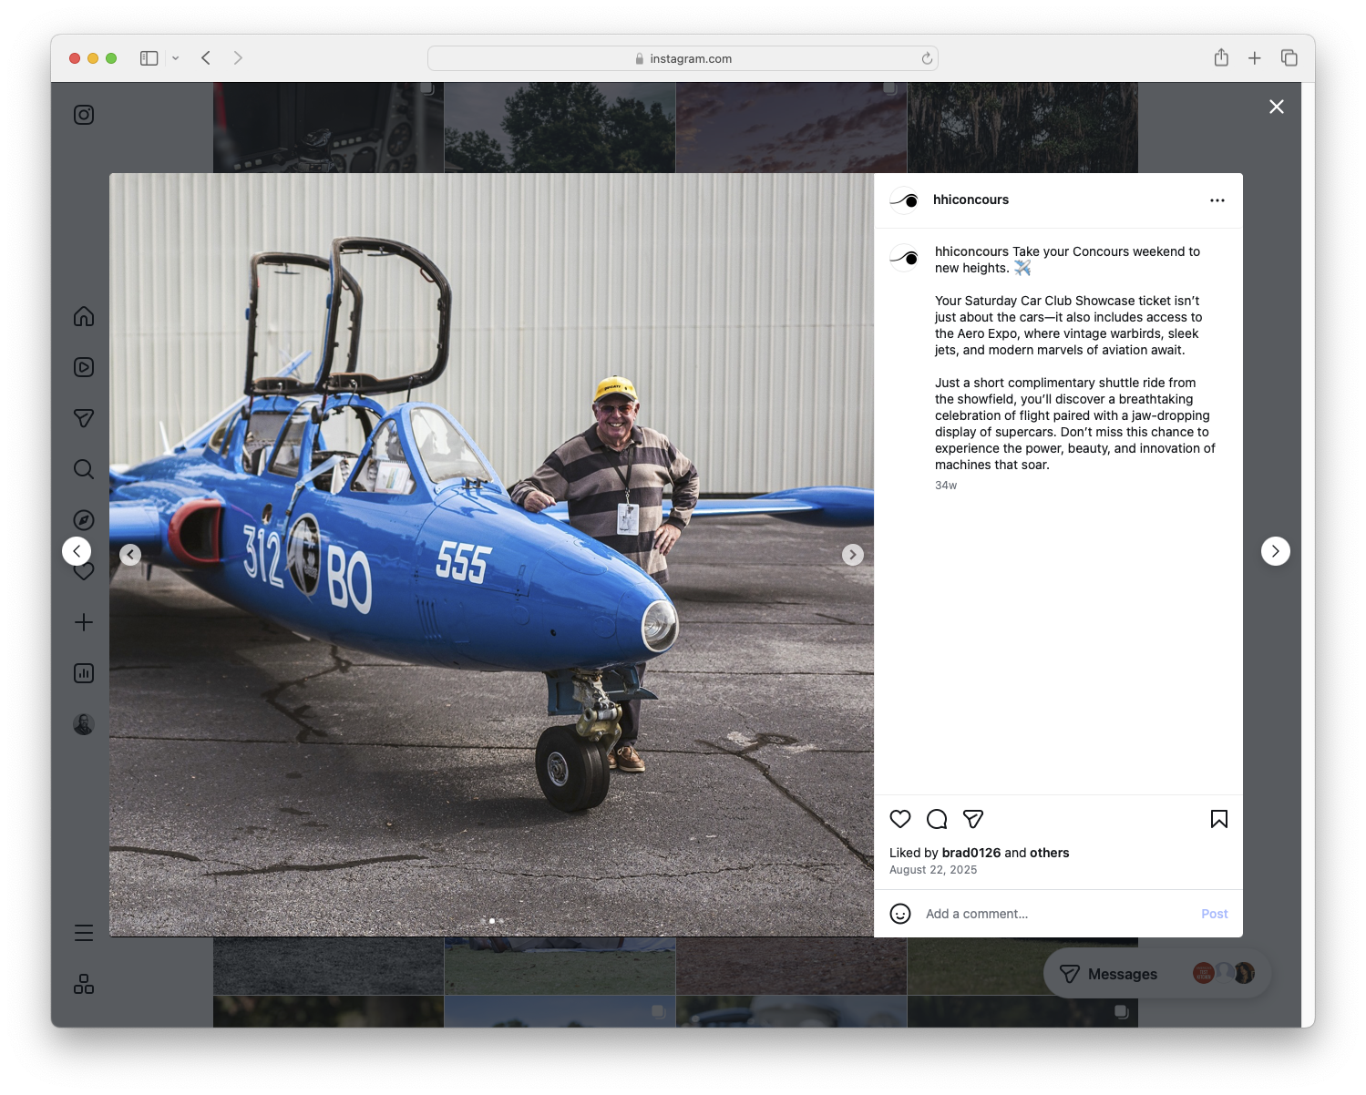Like the post with heart icon
This screenshot has height=1095, width=1366.
[x=900, y=819]
